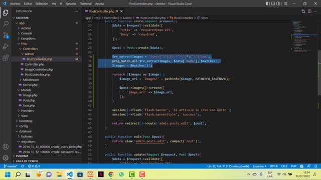Open ImageController.php in explorer
The height and width of the screenshot is (180, 321).
[39, 69]
